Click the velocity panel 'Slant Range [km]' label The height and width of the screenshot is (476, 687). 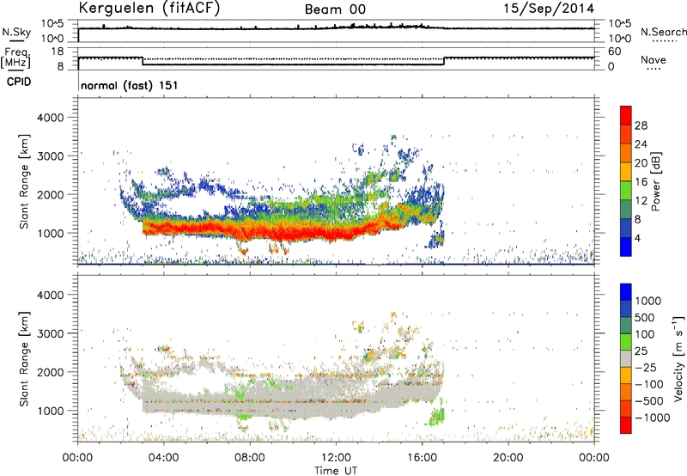pos(24,359)
